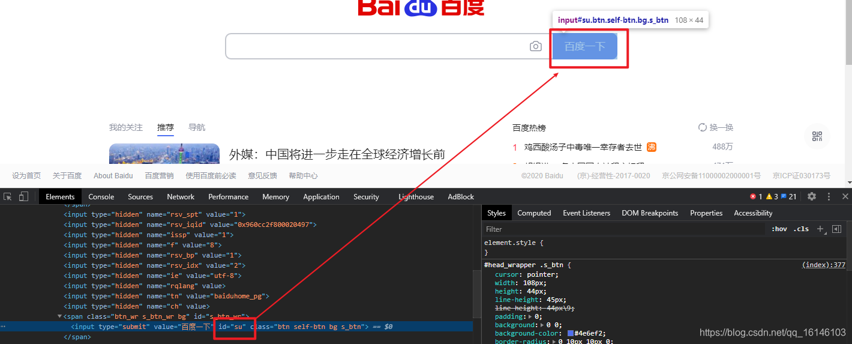
Task: Click the 换一换 refresh icon
Action: [x=703, y=127]
